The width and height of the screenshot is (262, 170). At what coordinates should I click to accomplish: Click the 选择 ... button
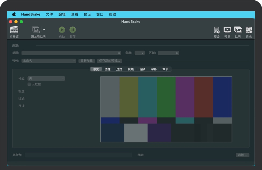(242, 155)
